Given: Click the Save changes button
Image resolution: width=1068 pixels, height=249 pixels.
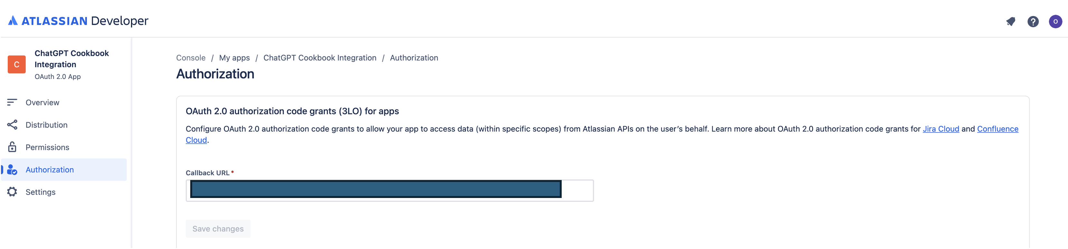Looking at the screenshot, I should tap(218, 228).
